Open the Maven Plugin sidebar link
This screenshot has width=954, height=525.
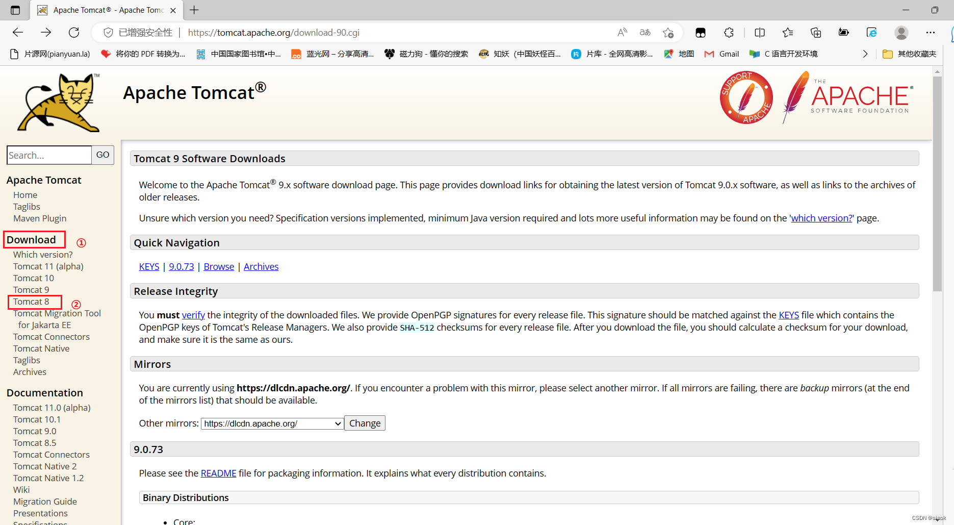pos(40,218)
